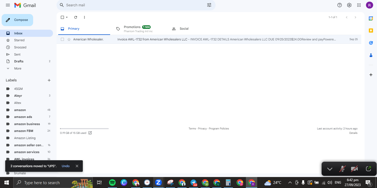Open the Google account avatar
This screenshot has width=377, height=188.
pos(370,5)
